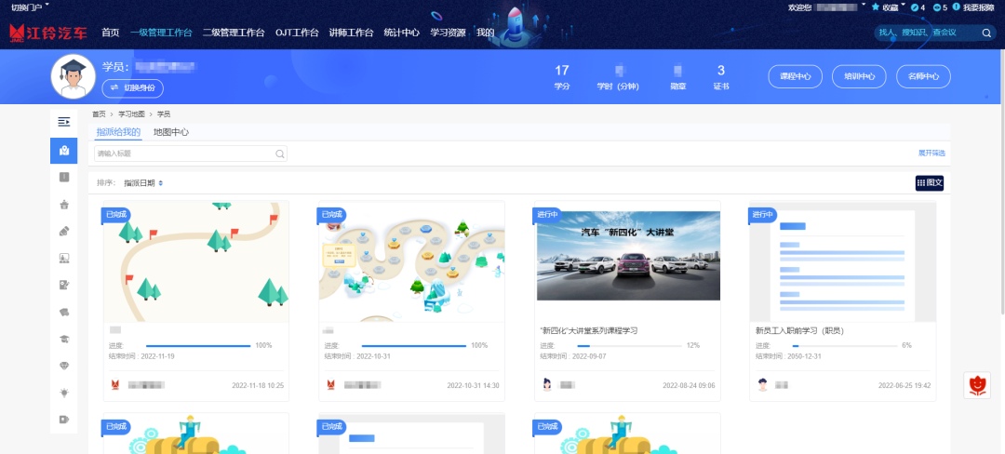Click the tag icon at sidebar bottom
The image size is (1005, 454).
click(x=63, y=420)
